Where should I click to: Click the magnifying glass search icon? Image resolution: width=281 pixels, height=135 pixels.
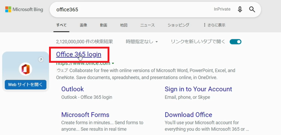[252, 9]
